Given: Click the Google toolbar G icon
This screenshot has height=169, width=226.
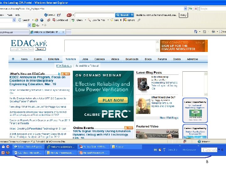Looking at the screenshot, I should 20,20.
